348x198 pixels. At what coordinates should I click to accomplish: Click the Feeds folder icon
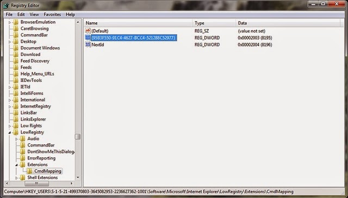point(16,67)
